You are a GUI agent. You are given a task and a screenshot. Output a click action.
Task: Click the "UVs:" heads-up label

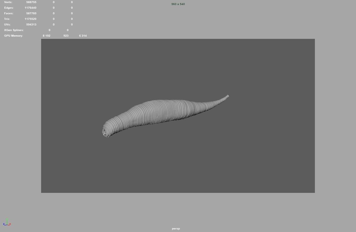7,25
